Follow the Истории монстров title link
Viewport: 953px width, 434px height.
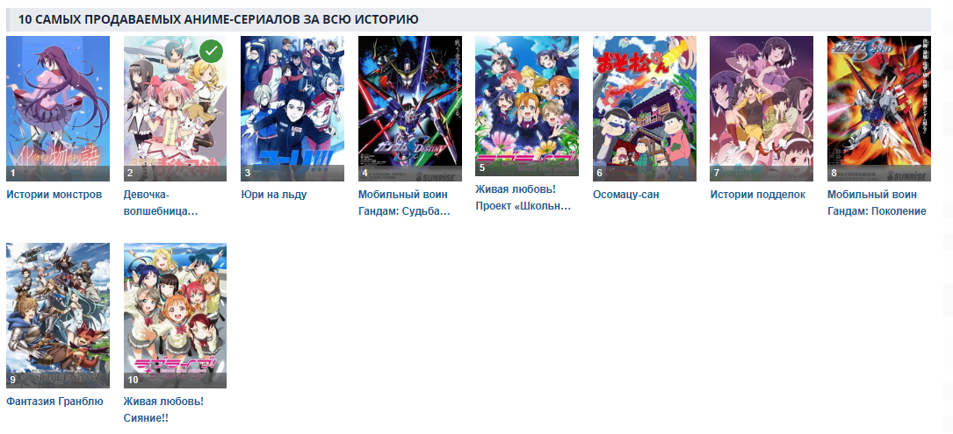54,195
